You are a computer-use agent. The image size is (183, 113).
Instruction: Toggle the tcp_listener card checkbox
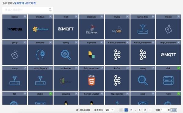[127, 94]
